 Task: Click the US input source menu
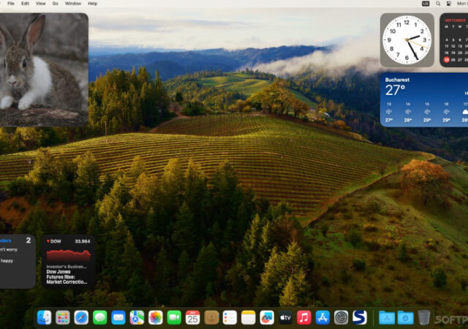[x=426, y=4]
